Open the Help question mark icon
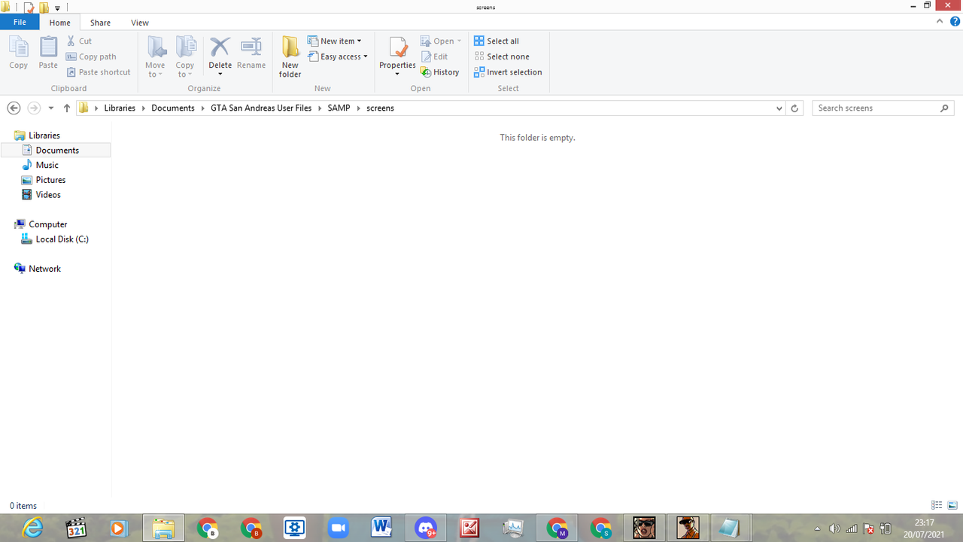The width and height of the screenshot is (963, 542). pyautogui.click(x=955, y=22)
